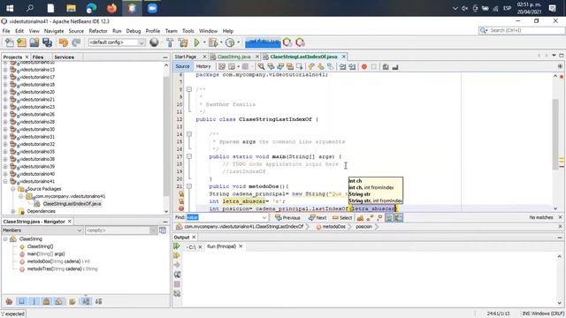Open File Explorer from the taskbar

coord(71,8)
